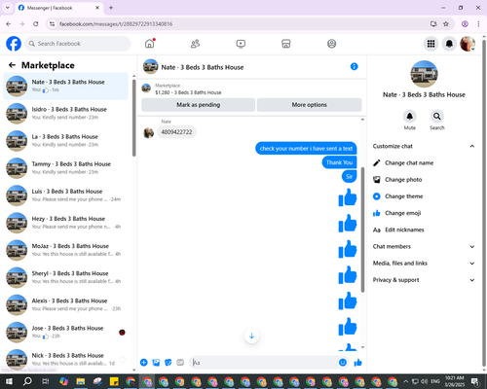
Task: Click the browser address bar URL
Action: pos(116,24)
